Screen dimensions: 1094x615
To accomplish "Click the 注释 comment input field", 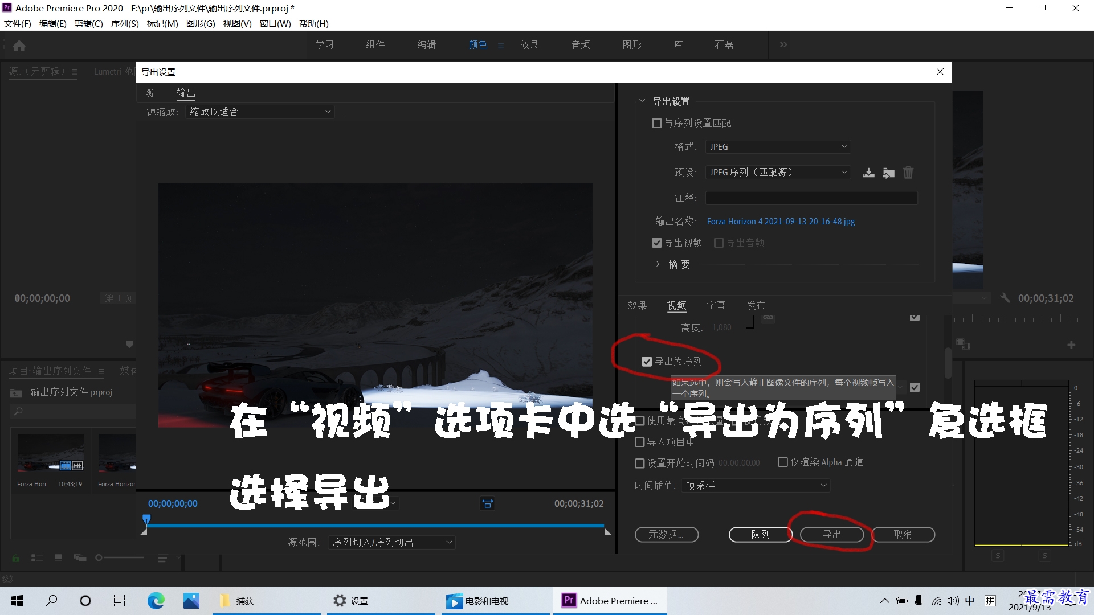I will coord(811,198).
